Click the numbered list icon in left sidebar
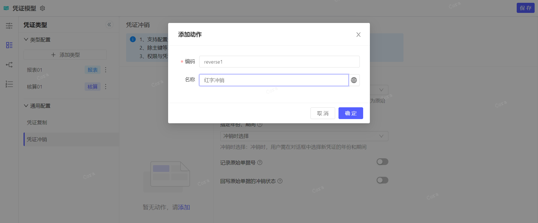The image size is (538, 223). point(9,84)
